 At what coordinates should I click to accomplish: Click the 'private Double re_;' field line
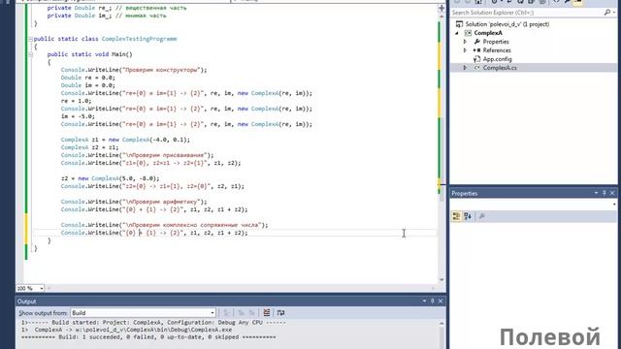pos(116,8)
